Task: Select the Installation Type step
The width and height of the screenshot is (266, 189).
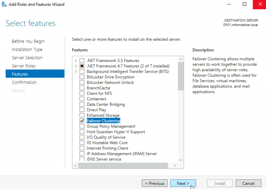Action: coord(27,49)
